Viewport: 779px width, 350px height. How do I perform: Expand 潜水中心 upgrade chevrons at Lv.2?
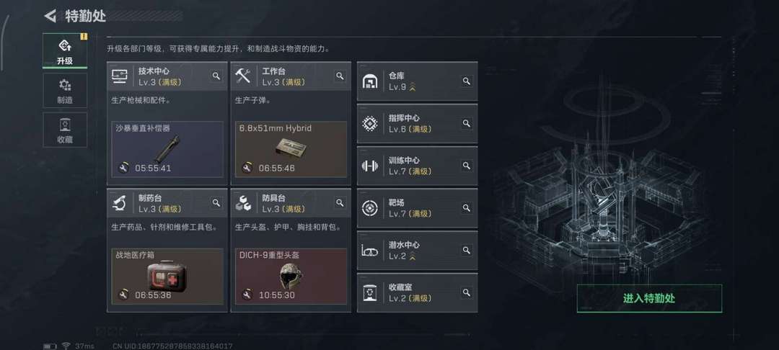coord(413,256)
